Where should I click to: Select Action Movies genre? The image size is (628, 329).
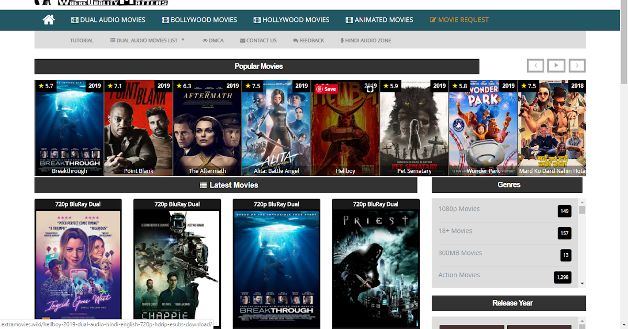tap(459, 275)
